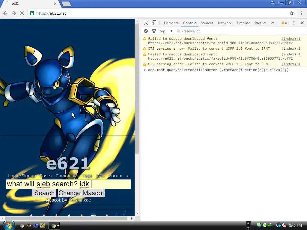Open the Login/Signup link
307x230 pixels.
pyautogui.click(x=22, y=176)
